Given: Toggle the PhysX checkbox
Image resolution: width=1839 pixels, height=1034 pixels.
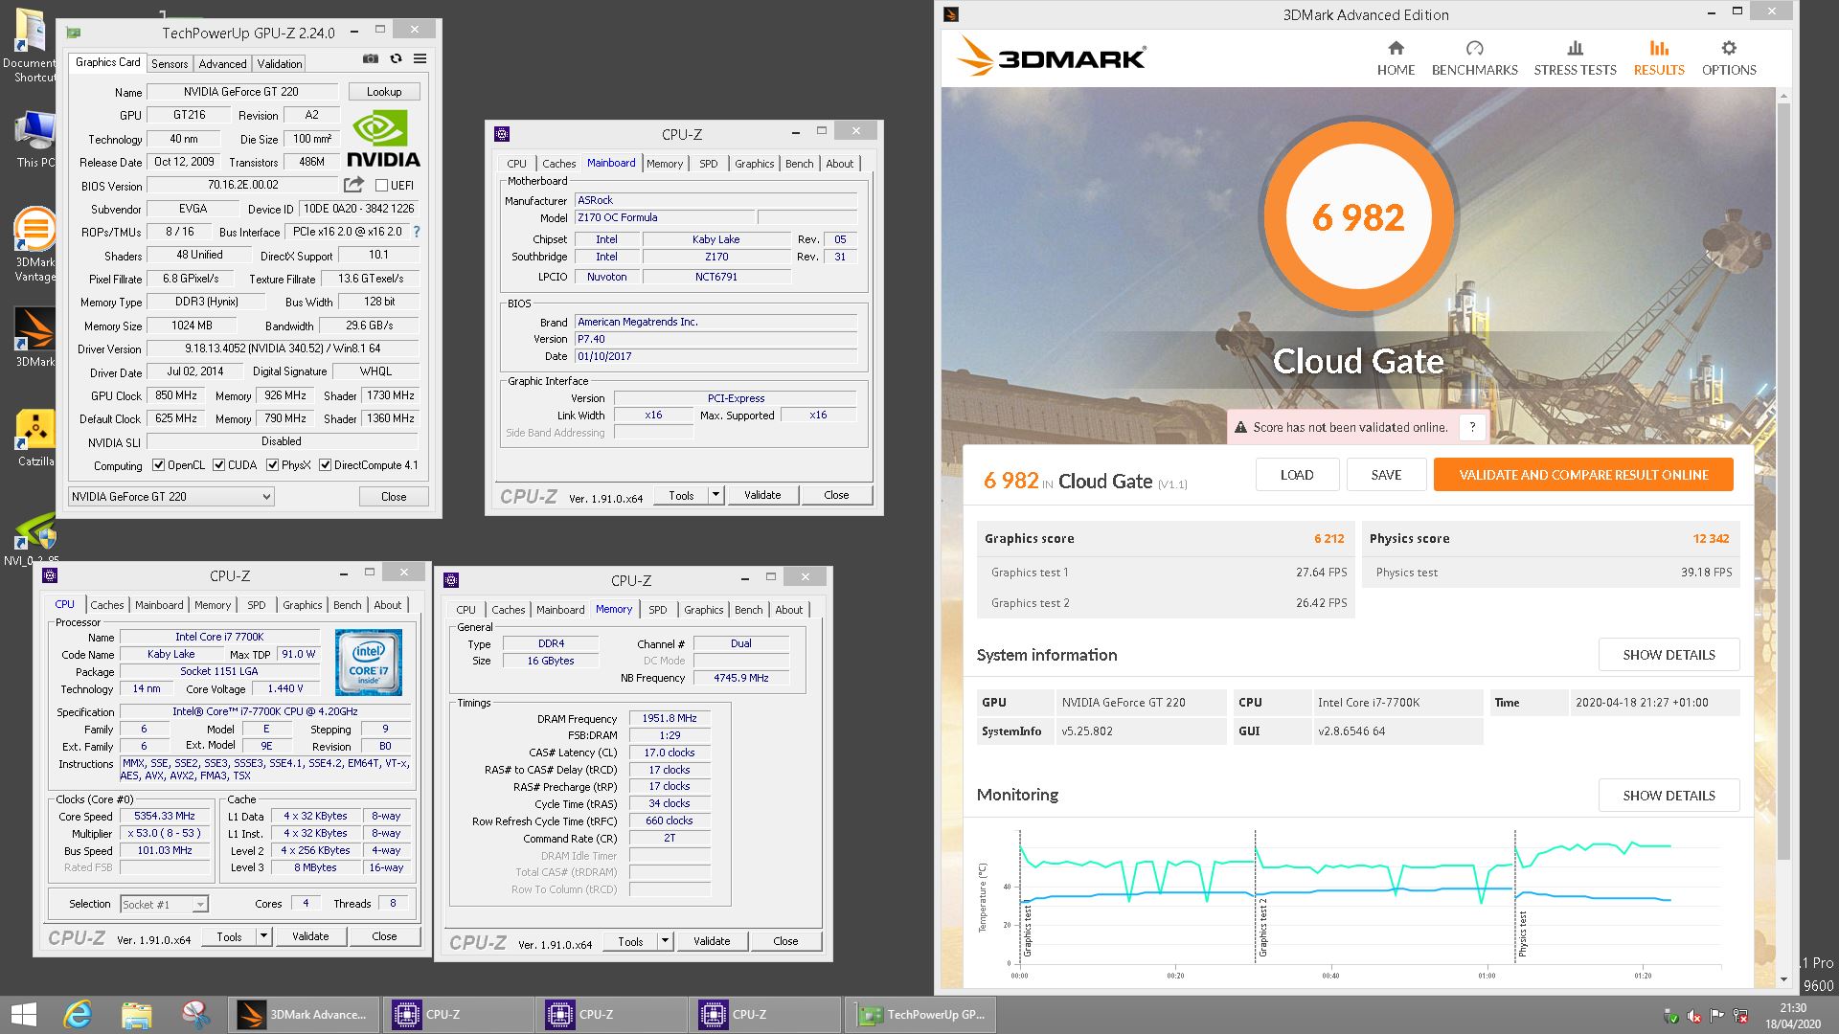Looking at the screenshot, I should click(273, 465).
